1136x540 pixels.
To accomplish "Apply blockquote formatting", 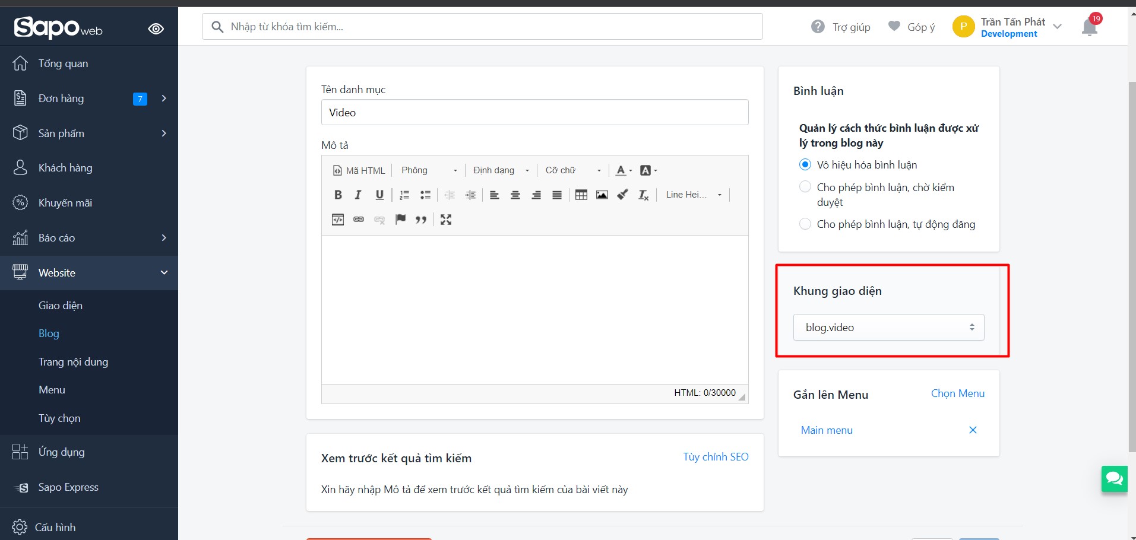I will coord(421,220).
